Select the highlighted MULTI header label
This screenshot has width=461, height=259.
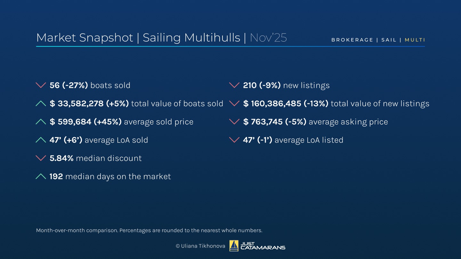pyautogui.click(x=415, y=40)
